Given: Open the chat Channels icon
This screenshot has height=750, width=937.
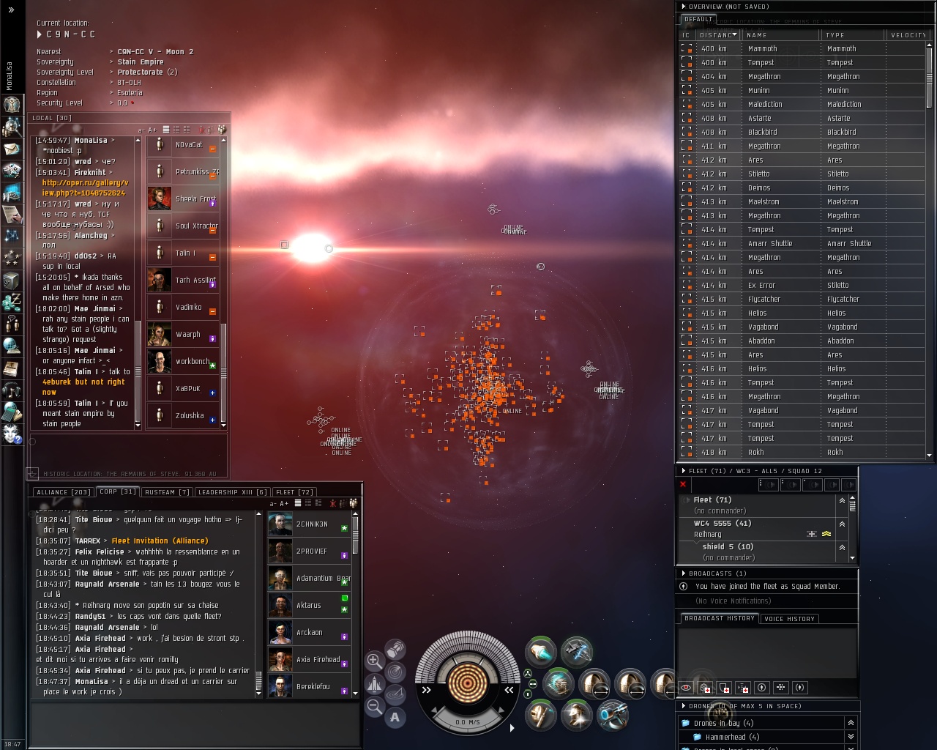Looking at the screenshot, I should click(12, 324).
